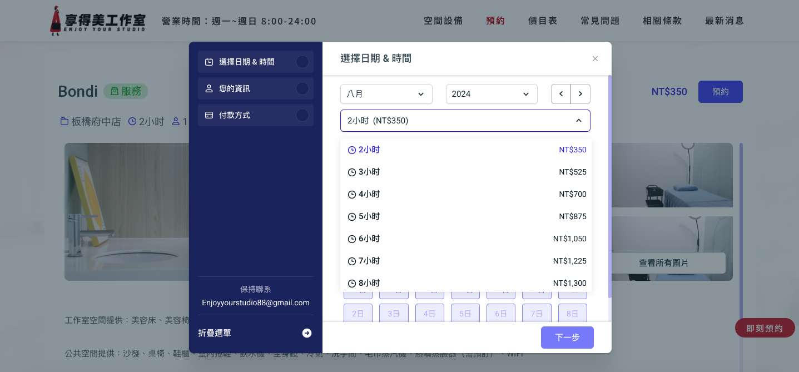
Task: Click the previous month arrow button
Action: tap(561, 94)
